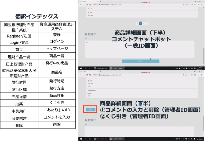Switch to 360 browser task in upper taskbar
The height and width of the screenshot is (141, 207).
pos(117,68)
